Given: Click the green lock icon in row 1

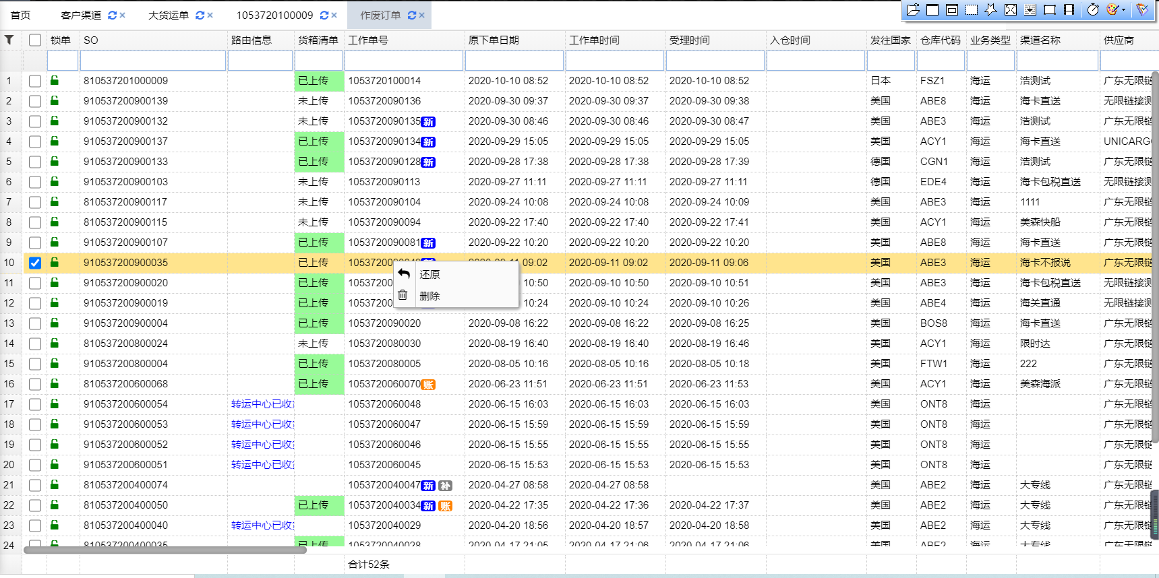Looking at the screenshot, I should coord(55,81).
